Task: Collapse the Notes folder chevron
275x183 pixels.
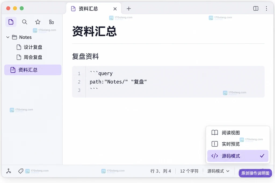Action: pyautogui.click(x=8, y=37)
